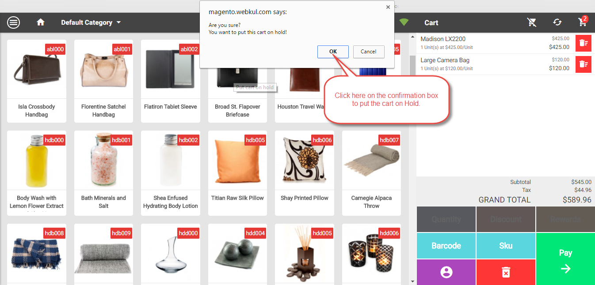Expand the Default Category dropdown

[91, 22]
